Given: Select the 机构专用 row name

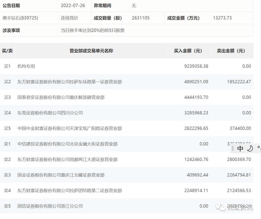Looking at the screenshot, I should [x=26, y=66].
